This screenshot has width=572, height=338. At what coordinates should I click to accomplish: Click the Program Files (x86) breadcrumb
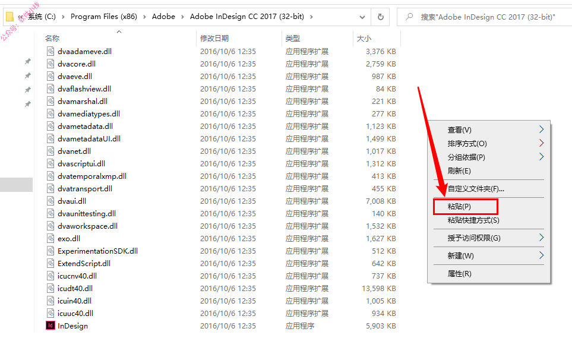point(103,17)
